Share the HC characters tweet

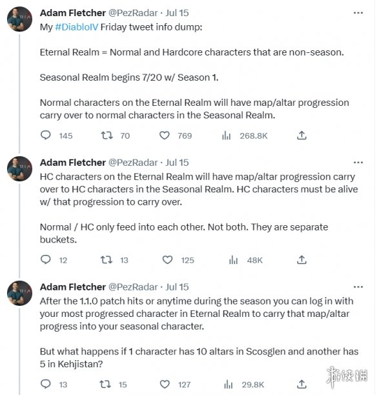[301, 259]
